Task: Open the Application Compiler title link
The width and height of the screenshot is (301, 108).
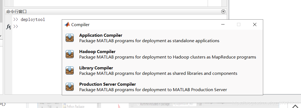Action: pos(101,35)
